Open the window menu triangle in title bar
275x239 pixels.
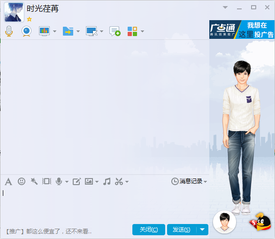coord(225,7)
